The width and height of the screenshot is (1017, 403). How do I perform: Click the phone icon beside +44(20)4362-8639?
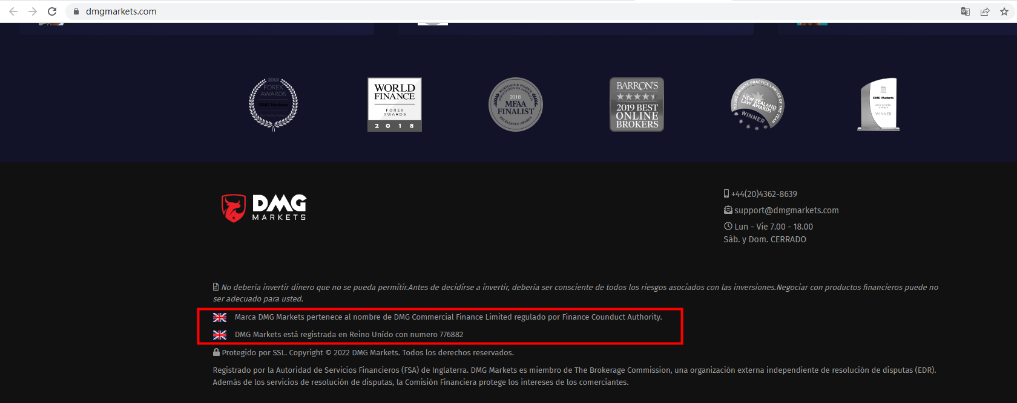[726, 193]
